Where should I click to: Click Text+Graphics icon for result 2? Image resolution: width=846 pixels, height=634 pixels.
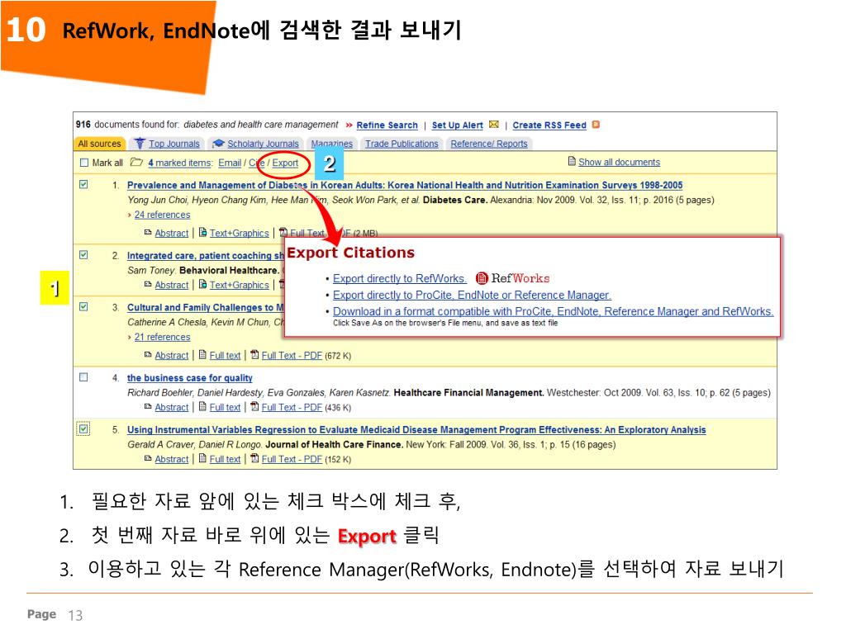203,284
